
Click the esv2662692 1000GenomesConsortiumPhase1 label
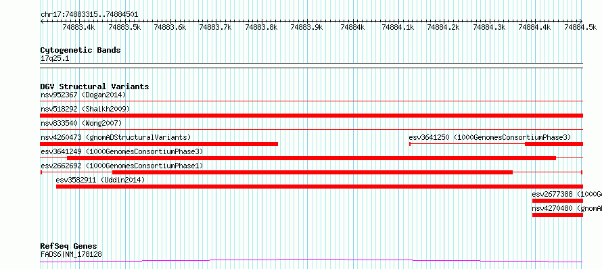tap(122, 166)
